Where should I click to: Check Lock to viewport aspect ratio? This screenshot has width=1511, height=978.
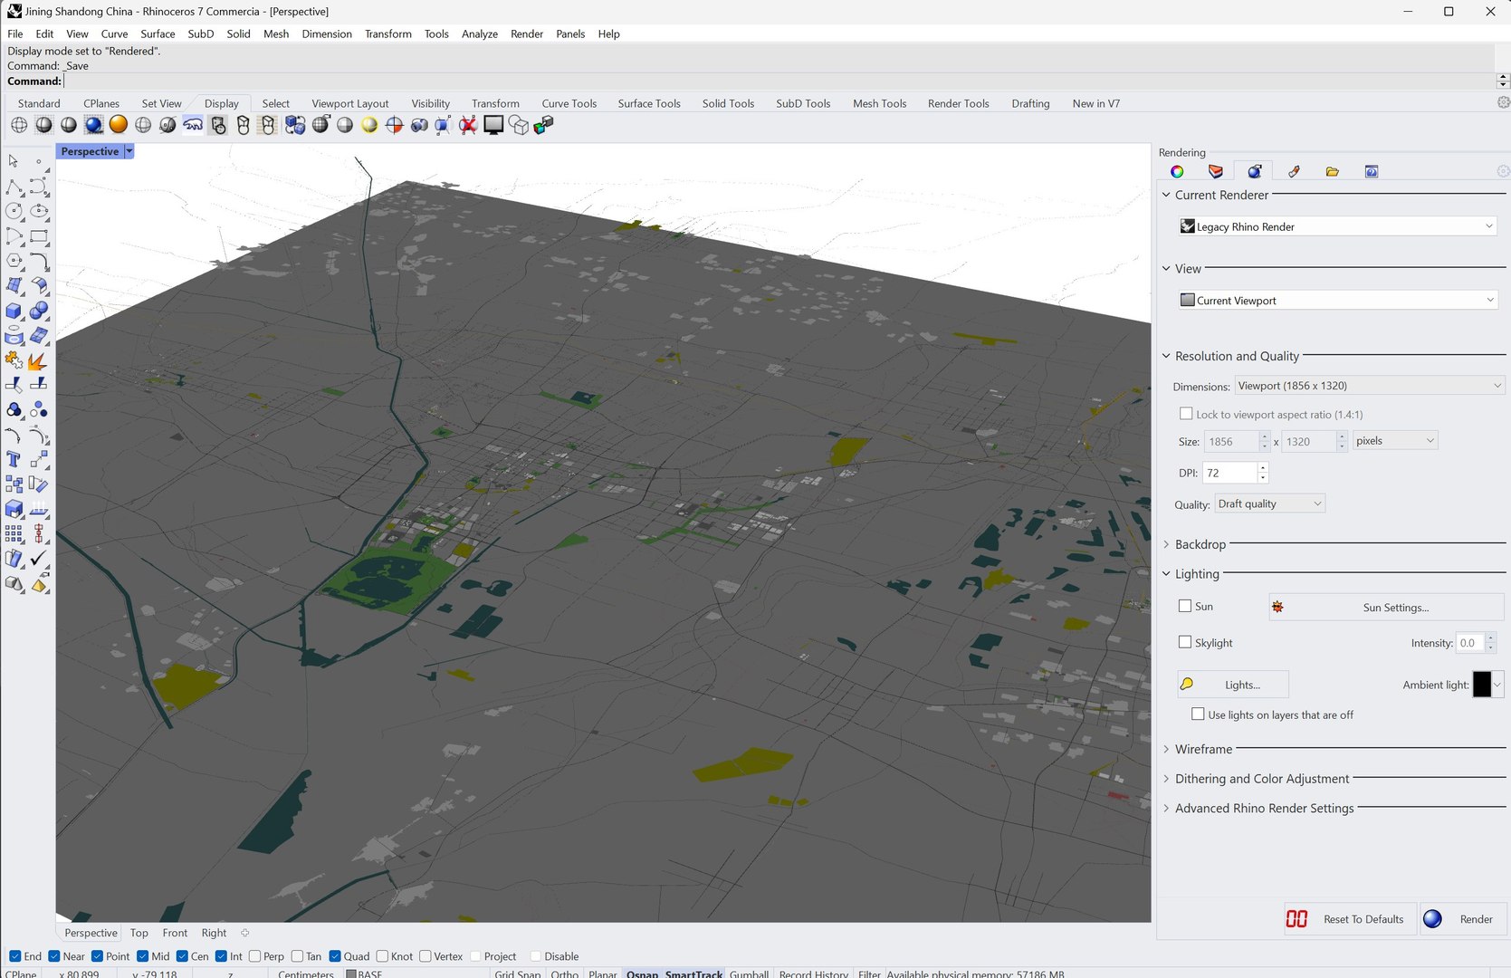point(1186,414)
